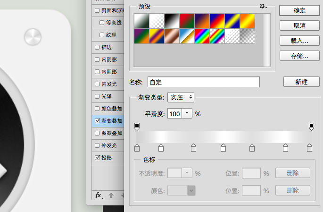Select the third color stop from left
Viewport: 323px width, 212px height.
(193, 148)
